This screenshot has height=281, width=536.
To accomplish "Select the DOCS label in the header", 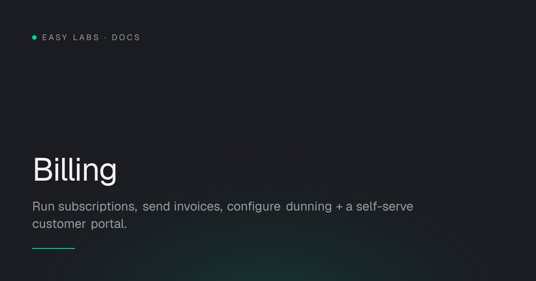I will pos(126,37).
